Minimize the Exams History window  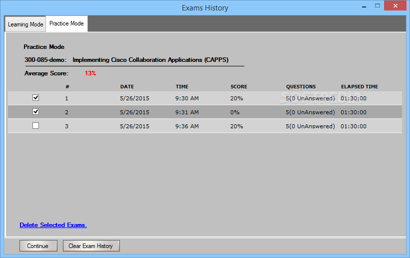[364, 7]
